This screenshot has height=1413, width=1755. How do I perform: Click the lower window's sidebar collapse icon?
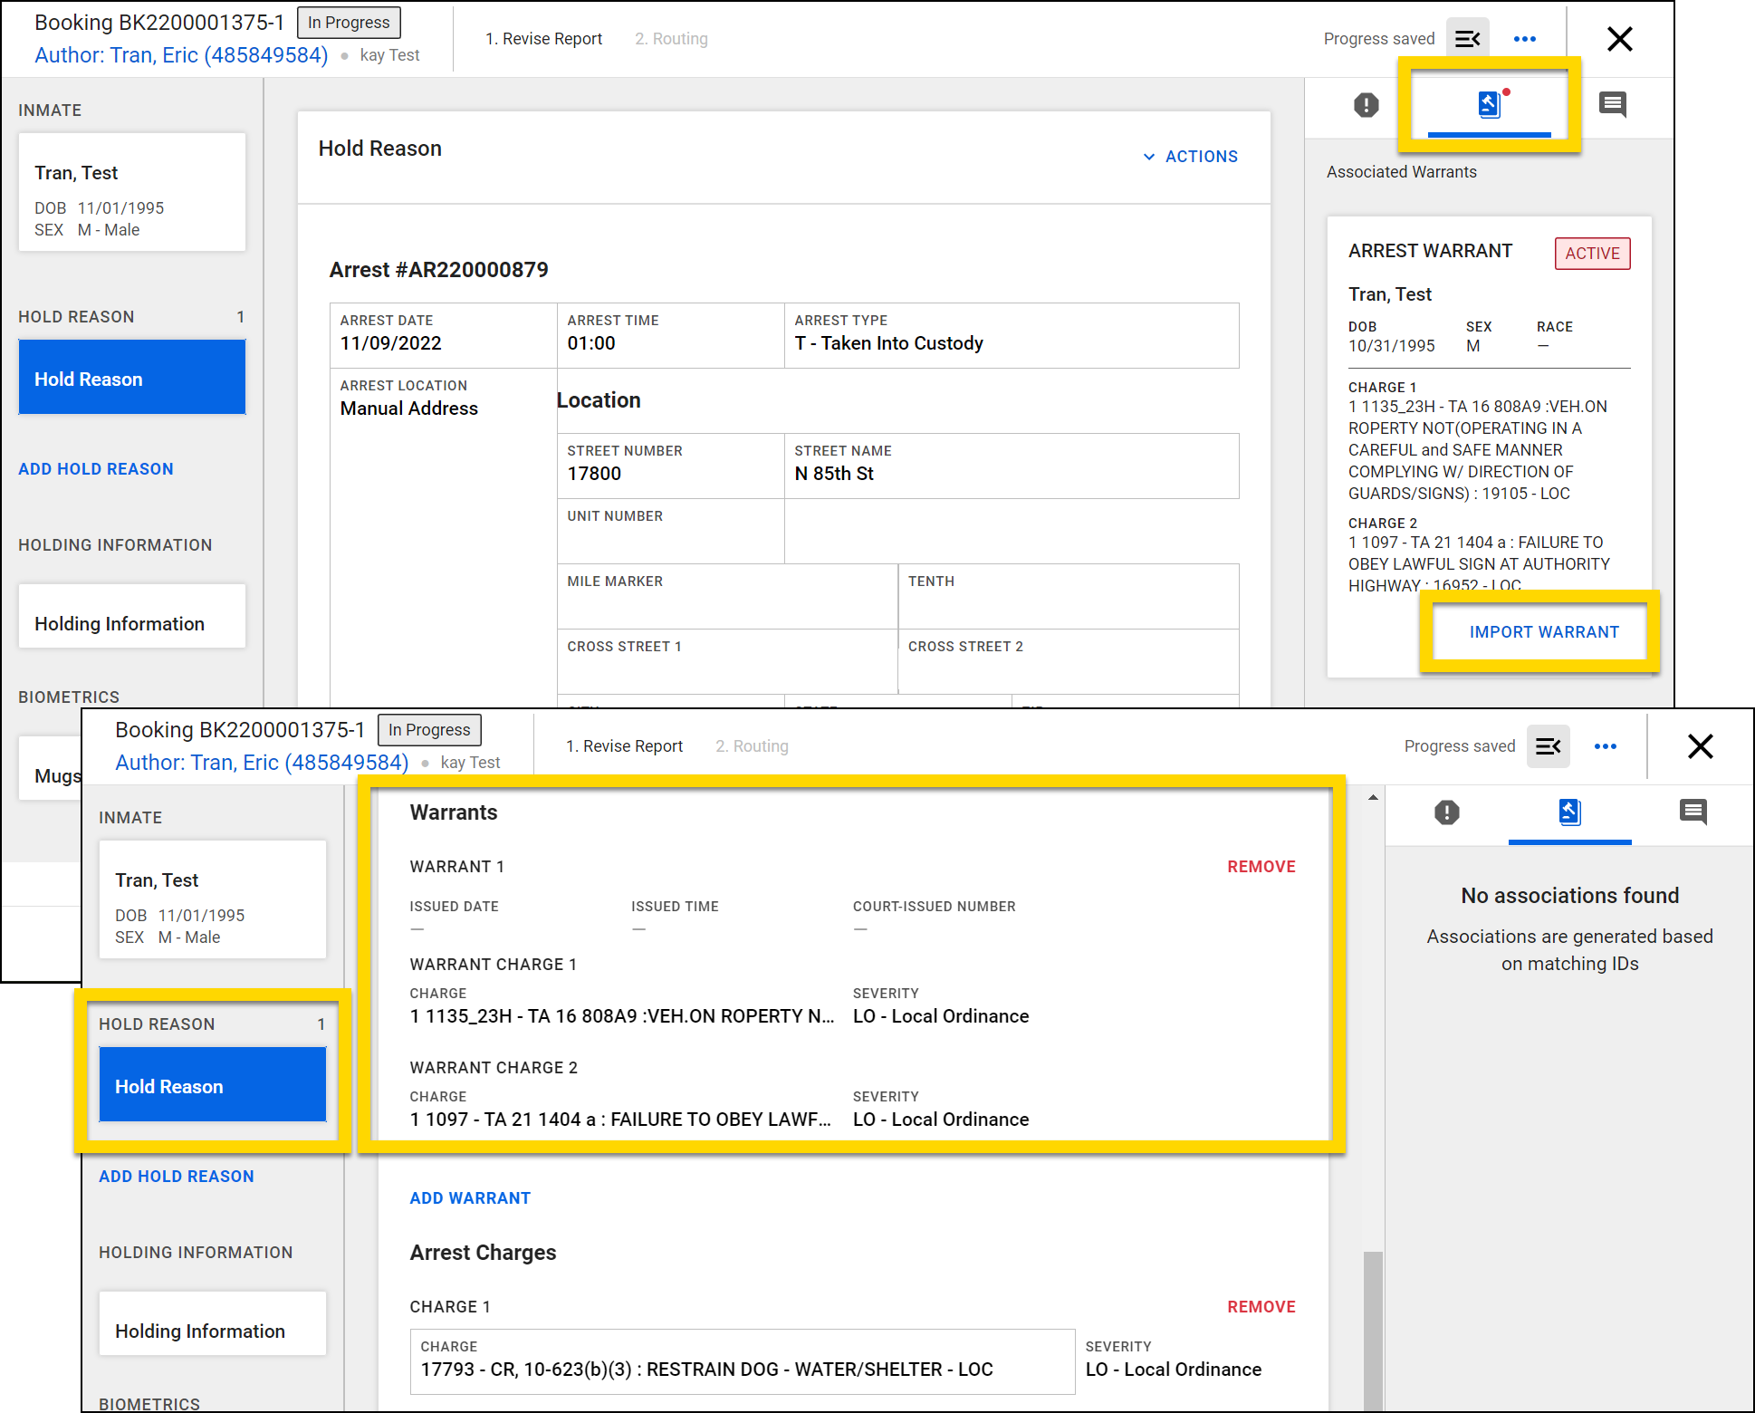coord(1548,746)
